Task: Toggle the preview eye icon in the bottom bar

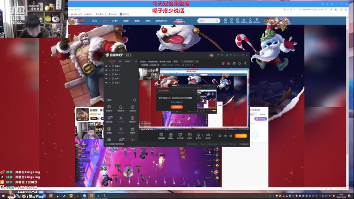Action: coord(225,136)
